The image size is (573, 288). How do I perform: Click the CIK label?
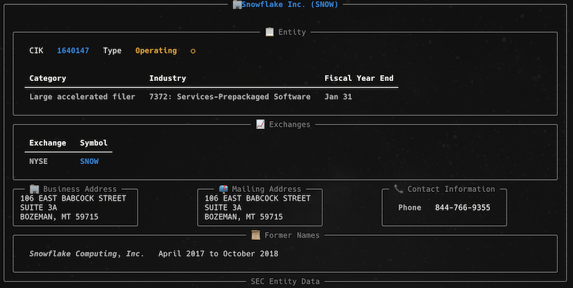pos(37,51)
